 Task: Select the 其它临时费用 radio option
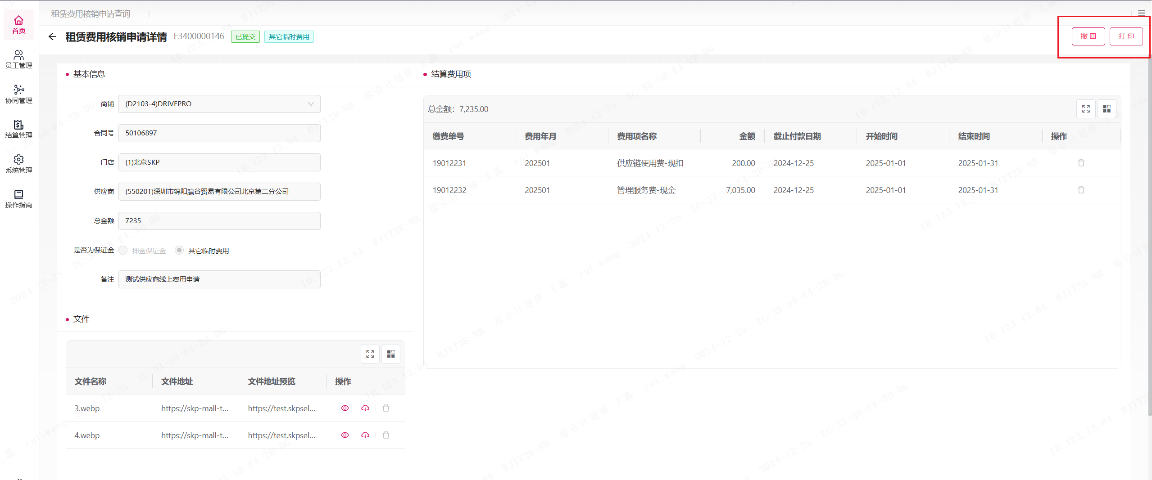point(179,250)
